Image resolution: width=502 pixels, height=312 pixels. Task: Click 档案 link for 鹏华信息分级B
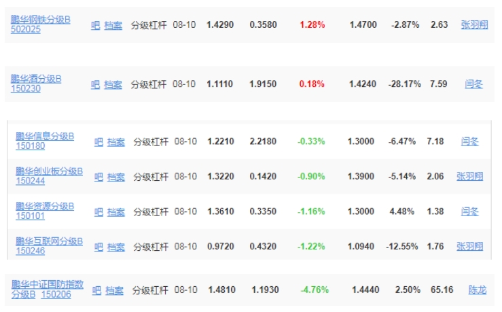pos(115,141)
